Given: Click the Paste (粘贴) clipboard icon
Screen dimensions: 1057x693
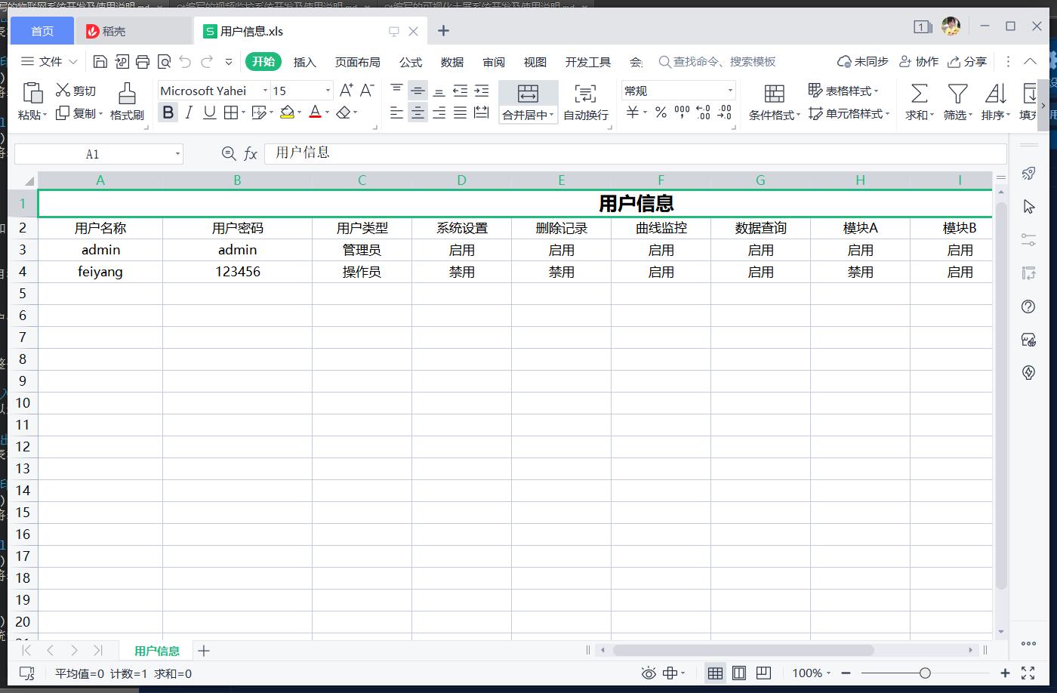Looking at the screenshot, I should 32,93.
